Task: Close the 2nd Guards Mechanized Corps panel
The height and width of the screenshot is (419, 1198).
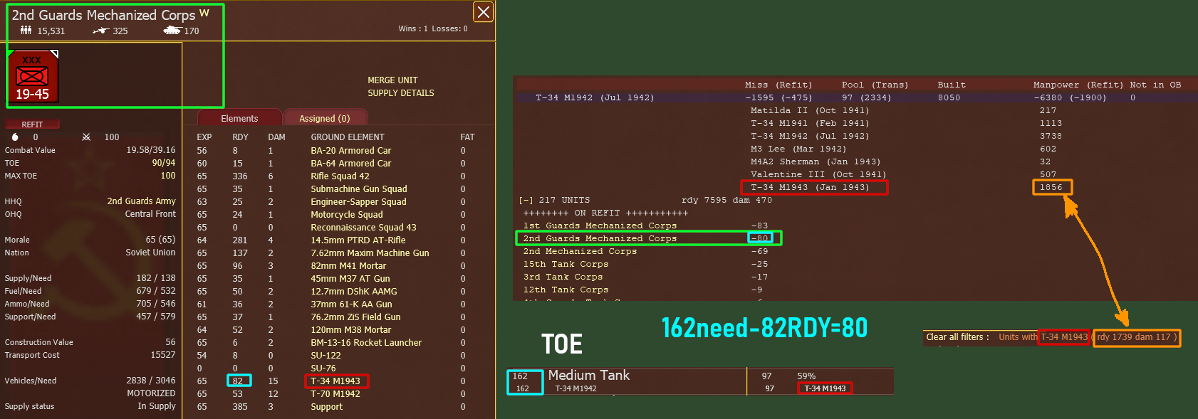Action: (483, 12)
